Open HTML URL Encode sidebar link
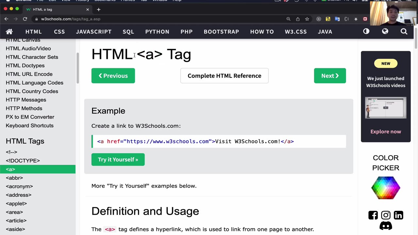Viewport: 418px width, 235px height. click(29, 74)
